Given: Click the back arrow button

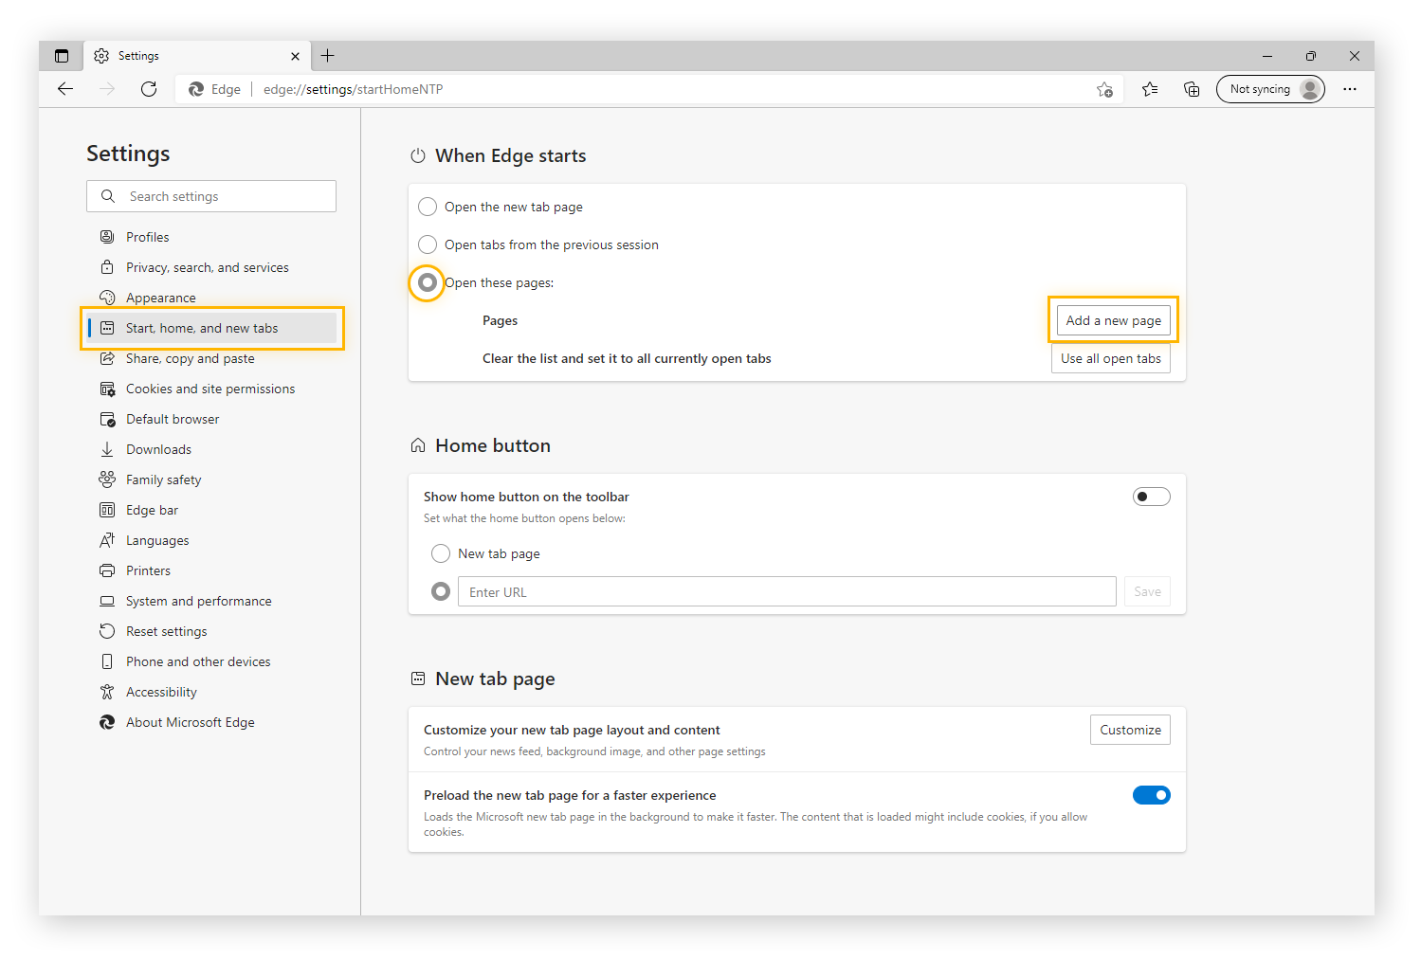Looking at the screenshot, I should click(x=65, y=89).
